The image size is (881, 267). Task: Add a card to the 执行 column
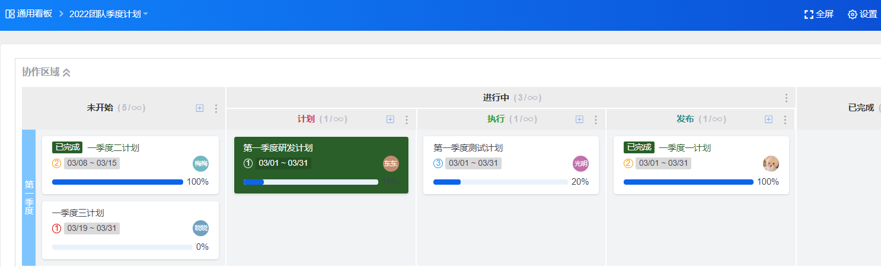[579, 119]
